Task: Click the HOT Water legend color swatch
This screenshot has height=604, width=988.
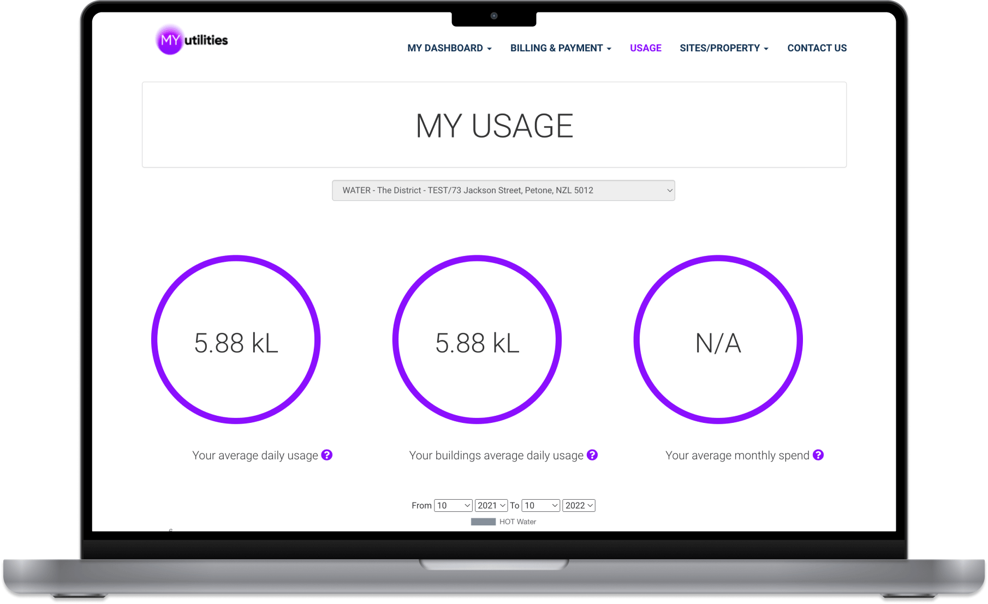Action: [483, 522]
